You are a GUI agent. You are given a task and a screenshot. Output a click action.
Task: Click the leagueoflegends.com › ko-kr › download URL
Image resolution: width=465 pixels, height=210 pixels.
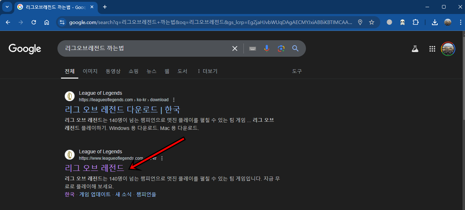coord(124,100)
